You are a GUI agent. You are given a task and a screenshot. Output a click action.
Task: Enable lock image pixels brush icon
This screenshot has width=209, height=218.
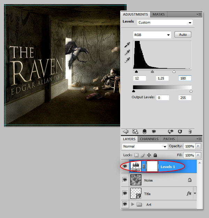click(x=143, y=155)
